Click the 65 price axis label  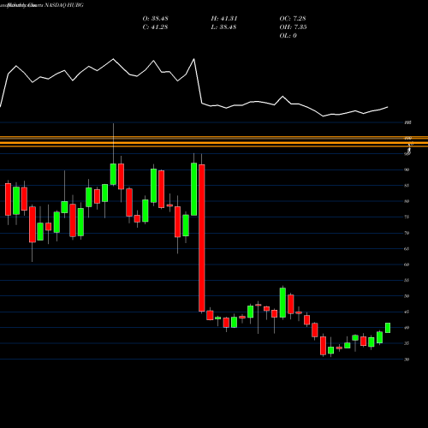click(x=407, y=249)
